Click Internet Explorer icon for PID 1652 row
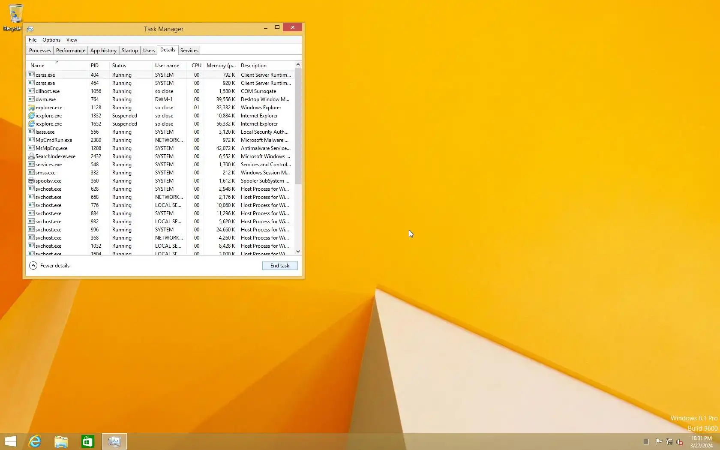The height and width of the screenshot is (450, 720). click(31, 123)
